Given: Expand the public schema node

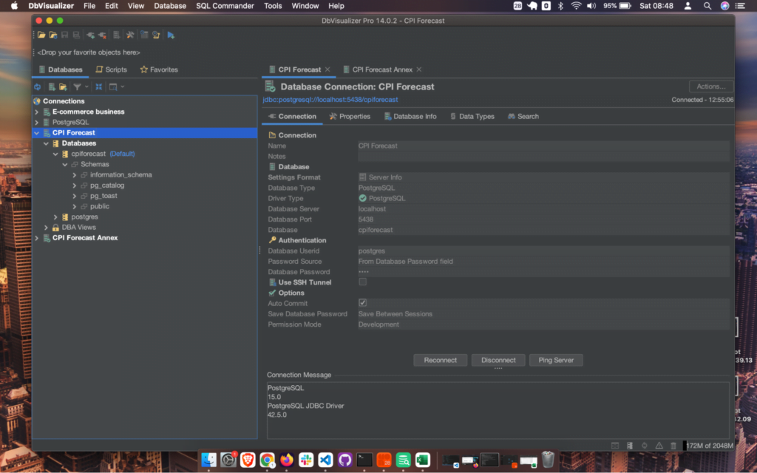Looking at the screenshot, I should [75, 207].
